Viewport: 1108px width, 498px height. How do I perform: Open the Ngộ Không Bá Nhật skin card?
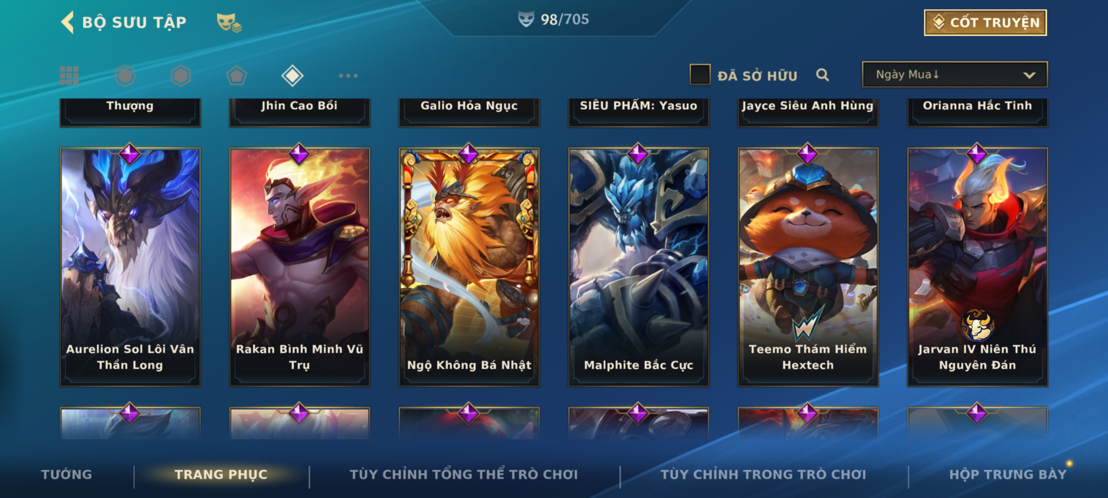pyautogui.click(x=469, y=267)
